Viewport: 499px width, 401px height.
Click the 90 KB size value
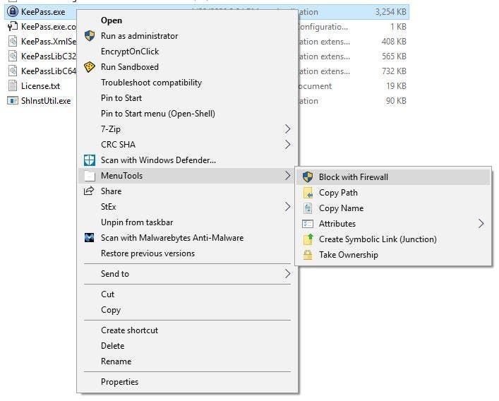pos(396,101)
